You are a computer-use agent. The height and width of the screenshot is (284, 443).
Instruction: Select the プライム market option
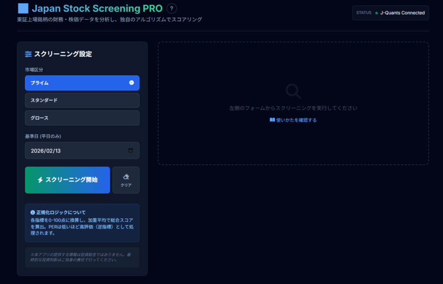point(82,83)
